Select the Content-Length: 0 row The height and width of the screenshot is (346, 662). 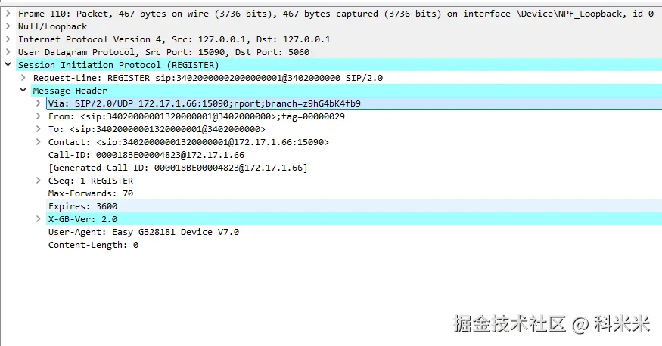pos(354,245)
